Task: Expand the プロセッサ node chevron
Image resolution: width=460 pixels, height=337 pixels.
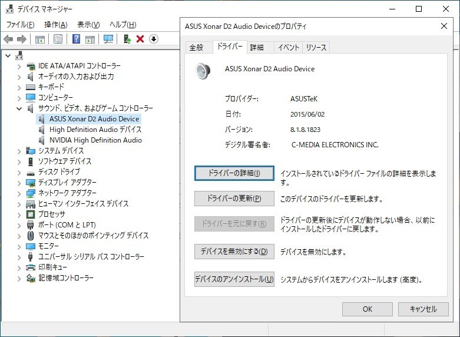Action: click(x=19, y=214)
